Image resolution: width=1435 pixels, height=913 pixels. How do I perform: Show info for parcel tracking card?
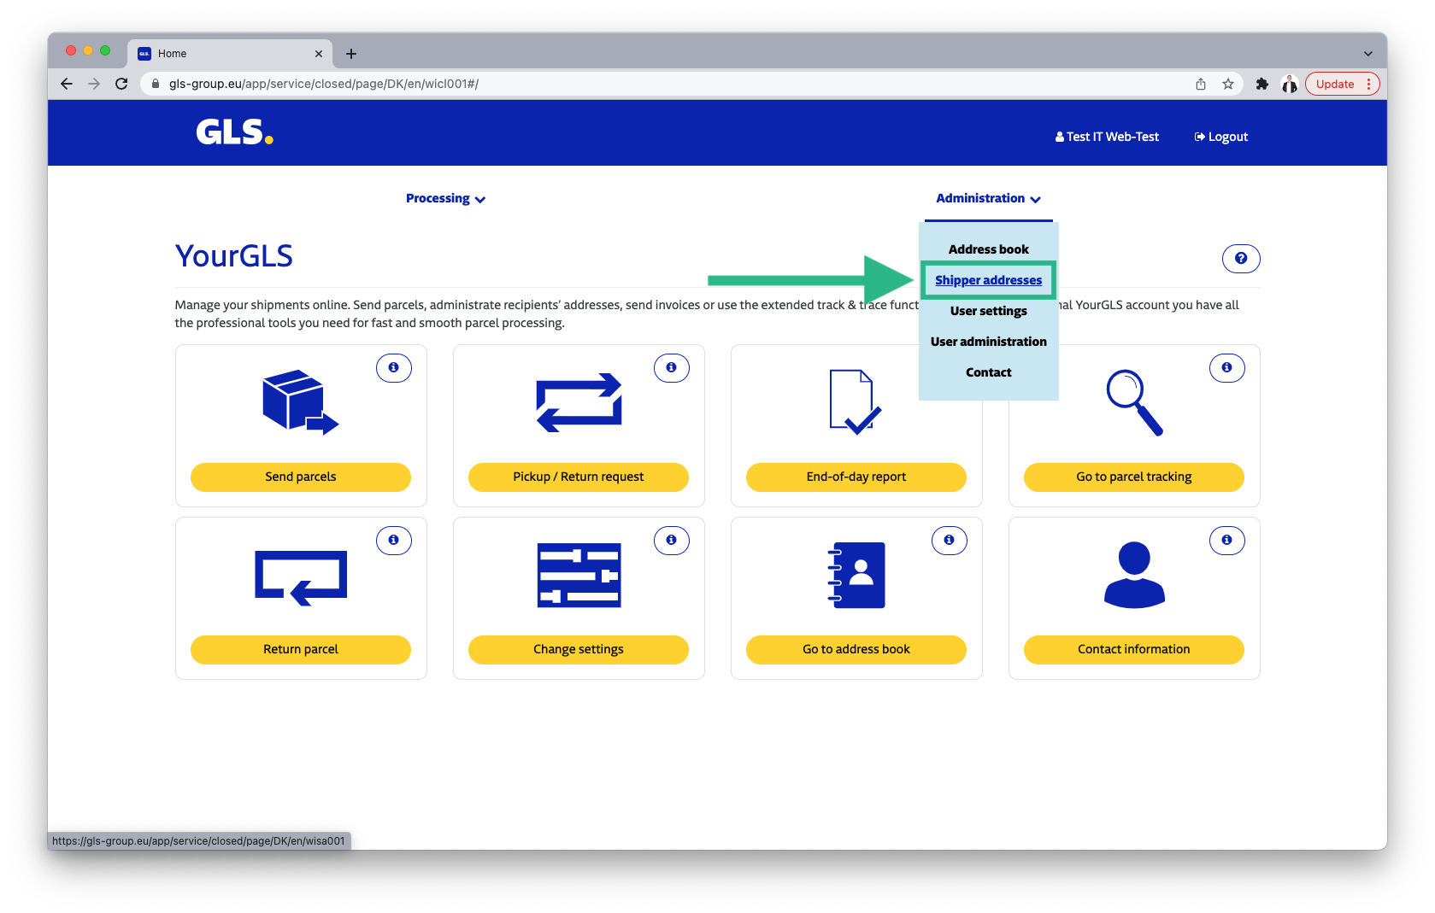[x=1227, y=367]
